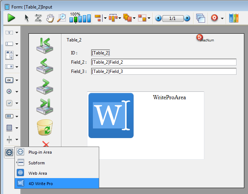Expand the OK button tool arrow
The height and width of the screenshot is (194, 248).
point(17,80)
